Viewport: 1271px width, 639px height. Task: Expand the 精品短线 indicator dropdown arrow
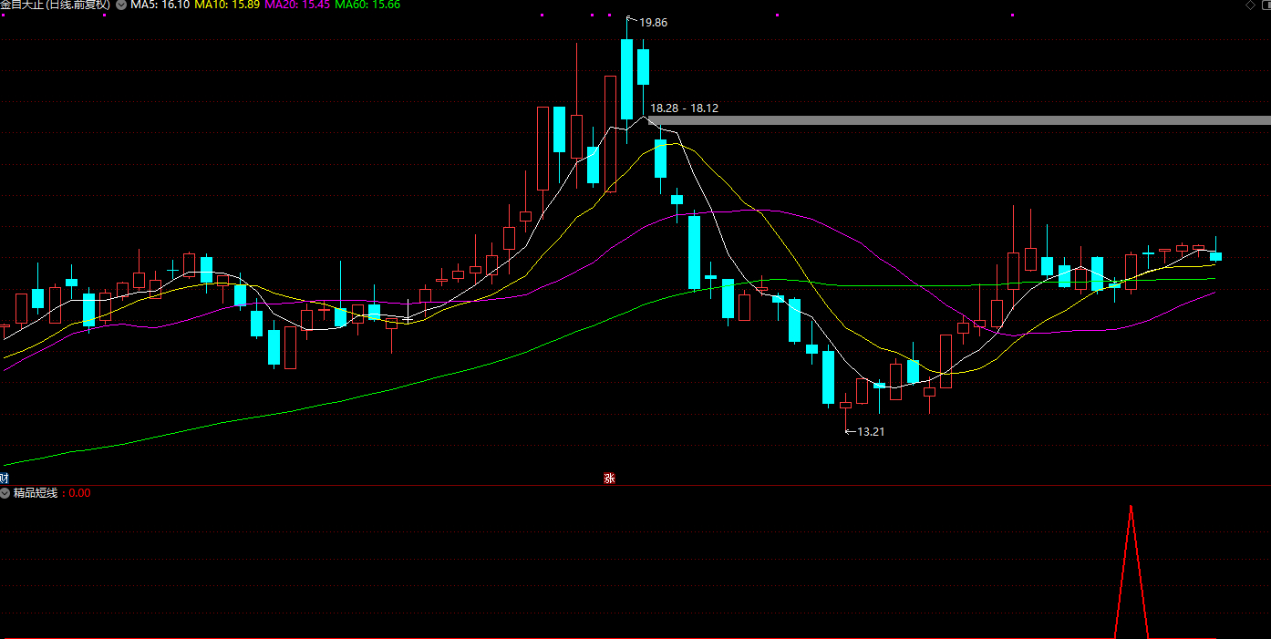[5, 493]
